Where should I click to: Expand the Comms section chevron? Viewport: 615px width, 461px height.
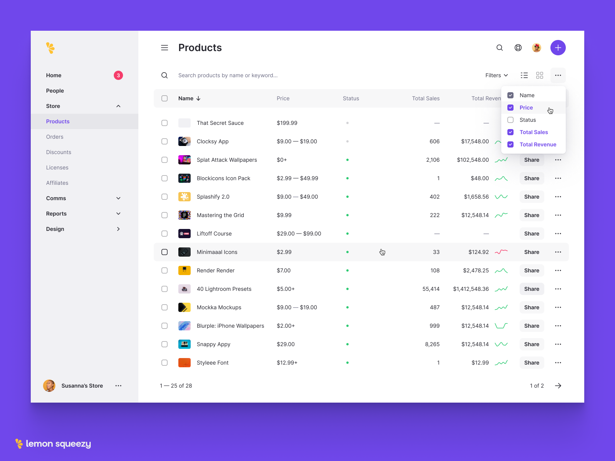pos(118,198)
